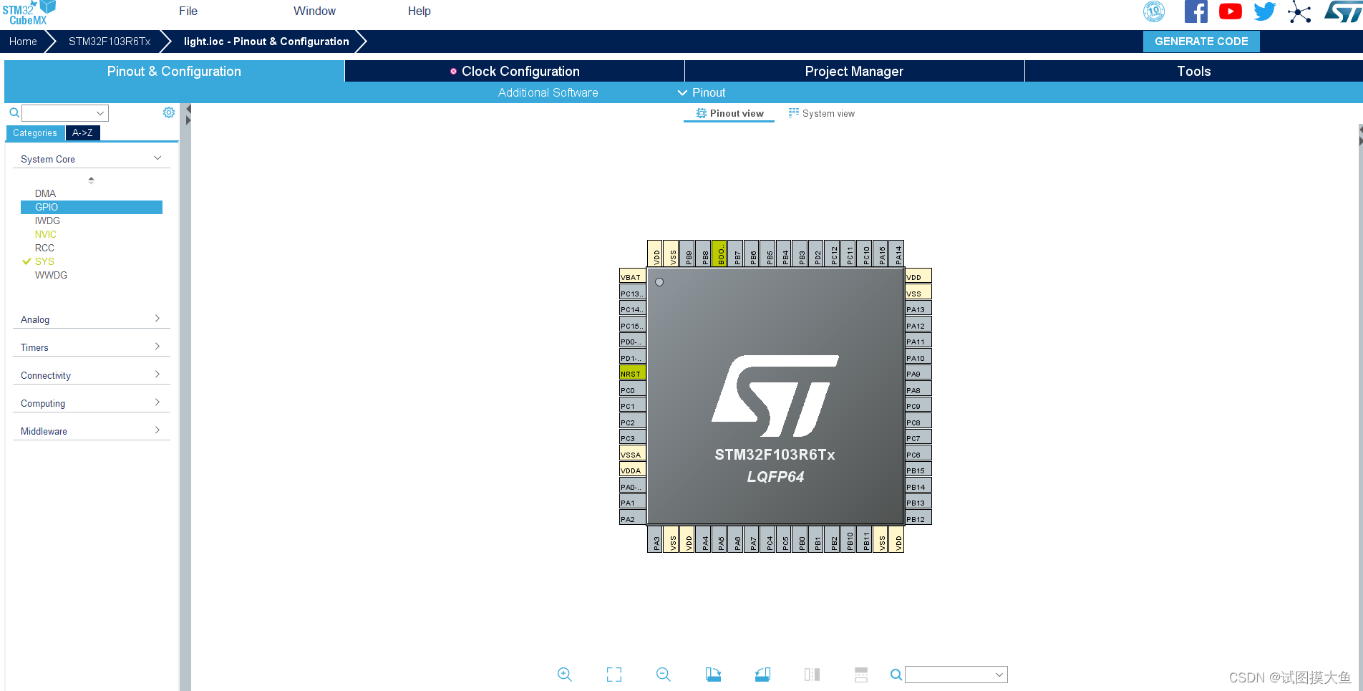Expand the Computing category
1363x691 pixels.
tap(92, 403)
